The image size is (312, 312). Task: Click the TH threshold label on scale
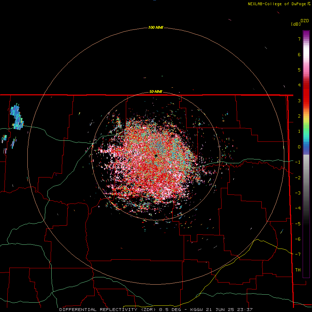[x=298, y=270]
